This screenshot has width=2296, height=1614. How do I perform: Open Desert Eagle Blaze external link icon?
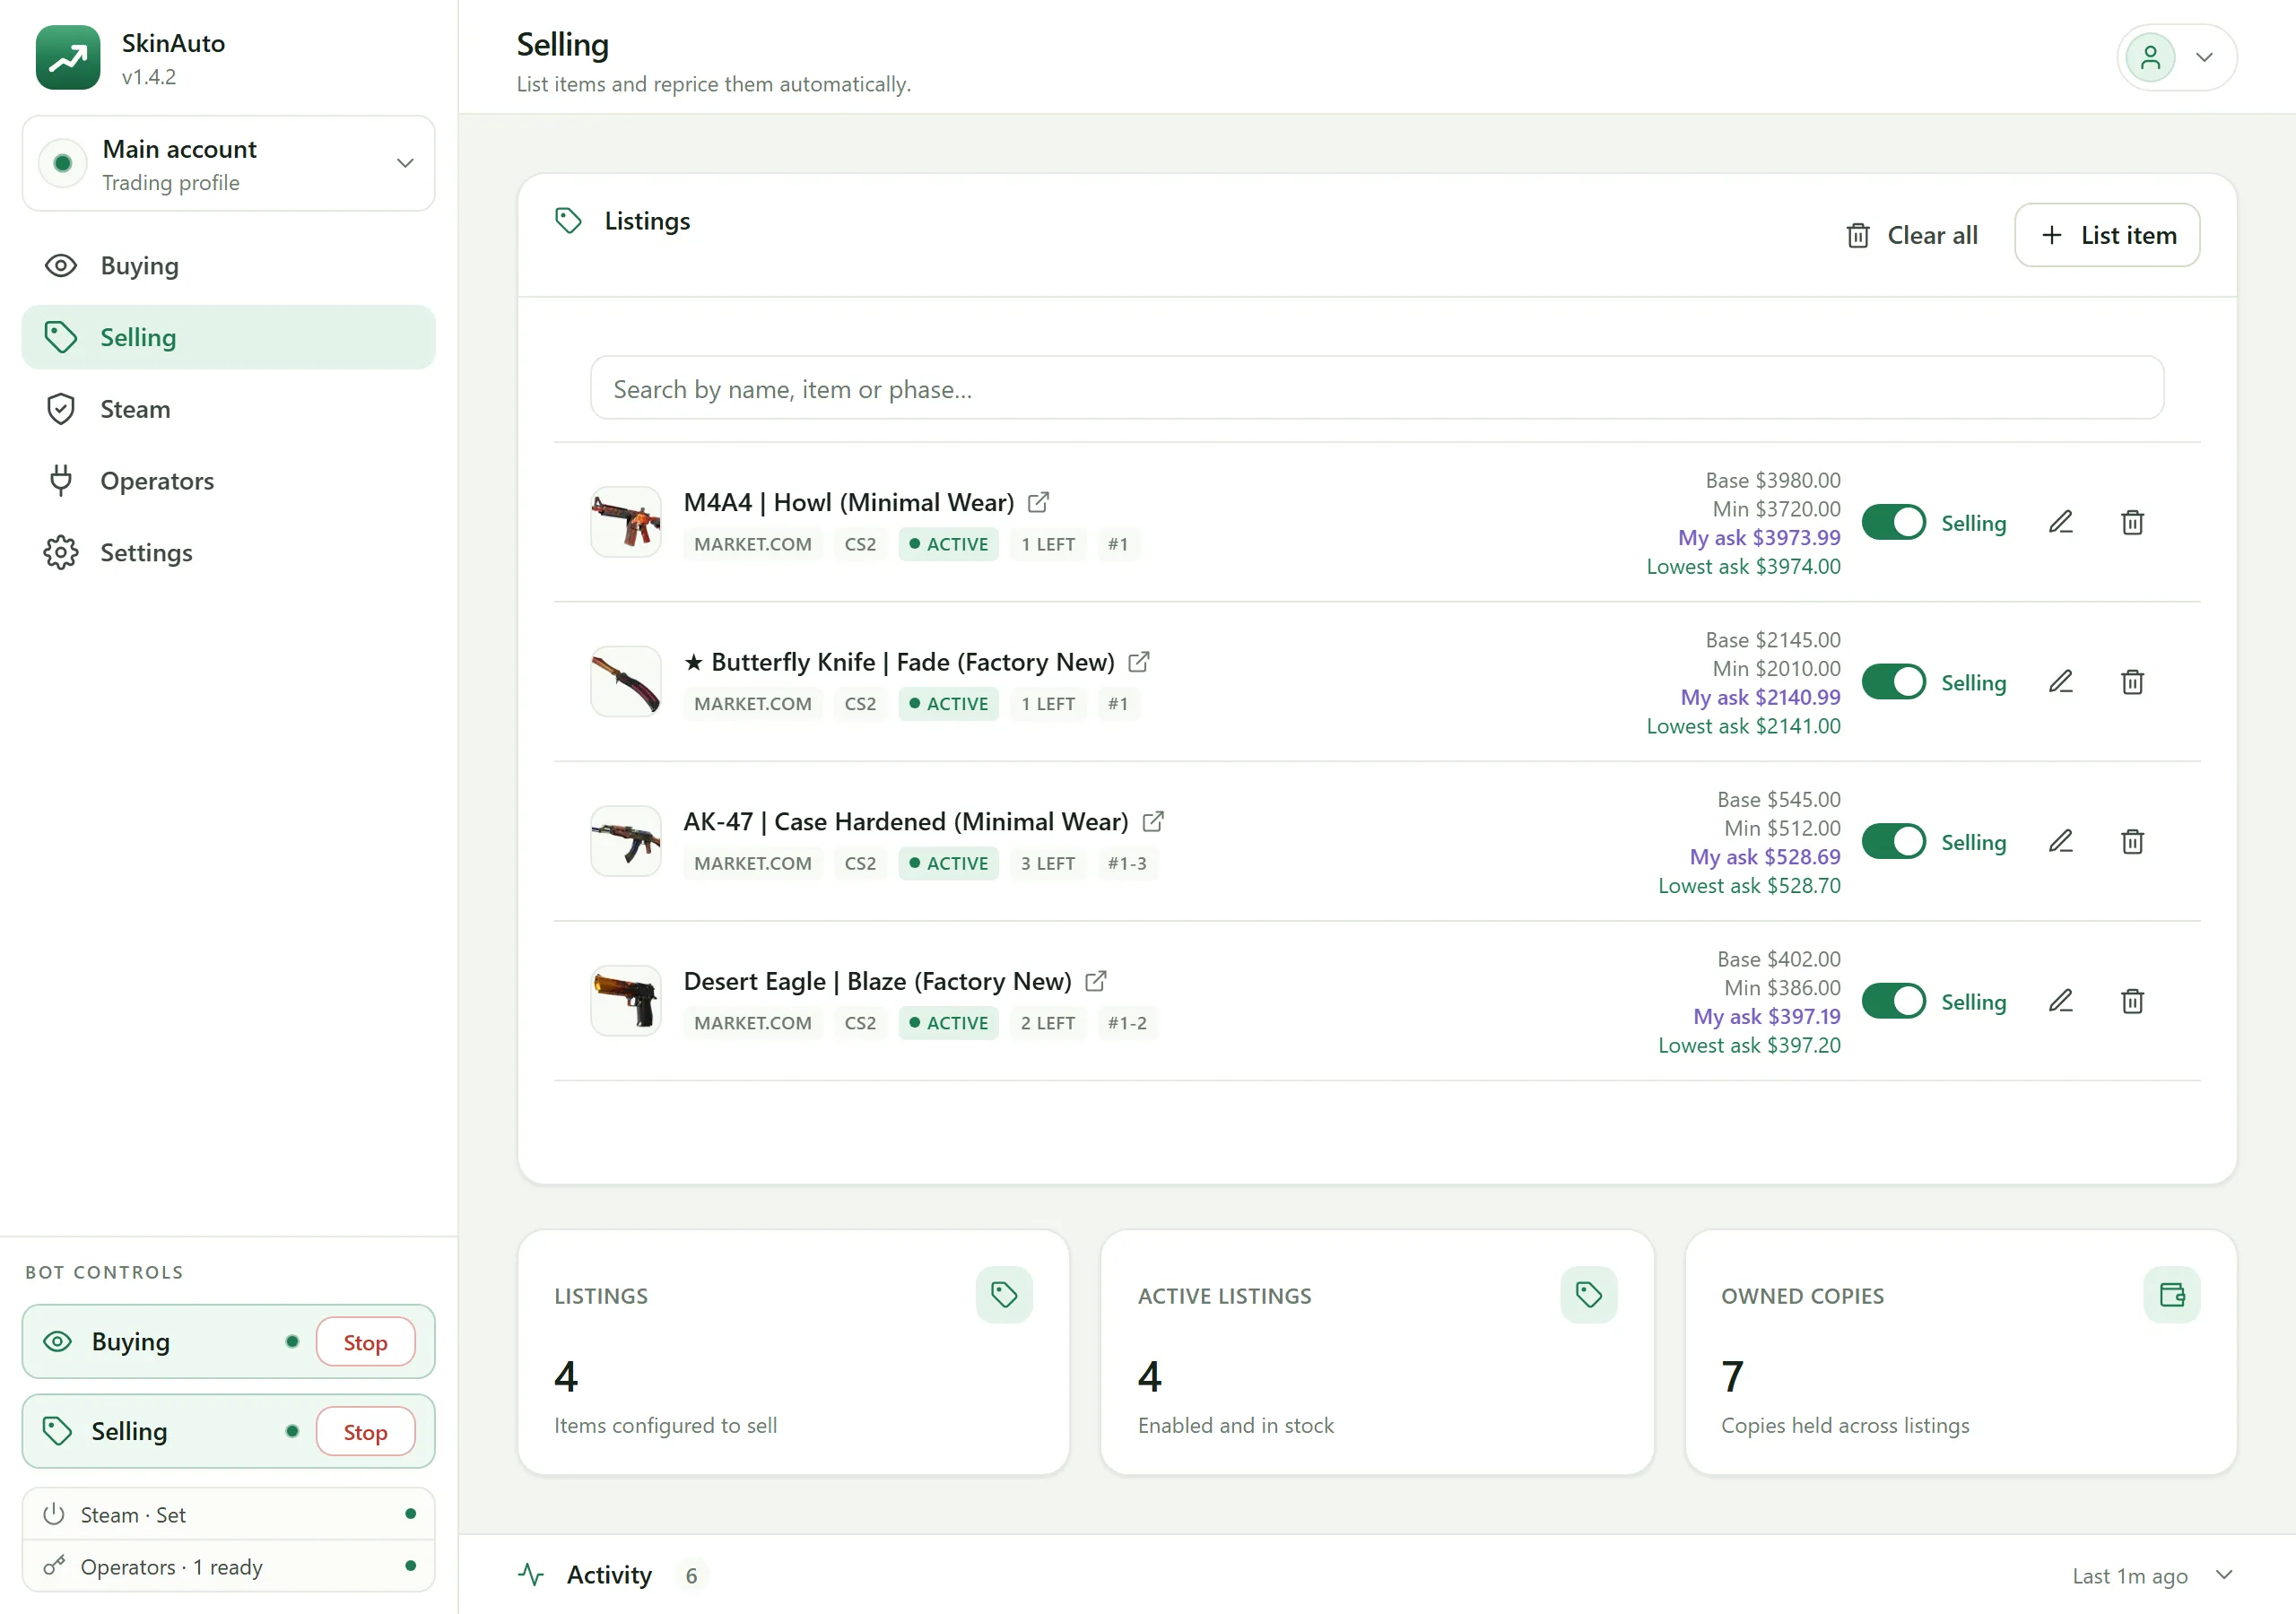1095,981
